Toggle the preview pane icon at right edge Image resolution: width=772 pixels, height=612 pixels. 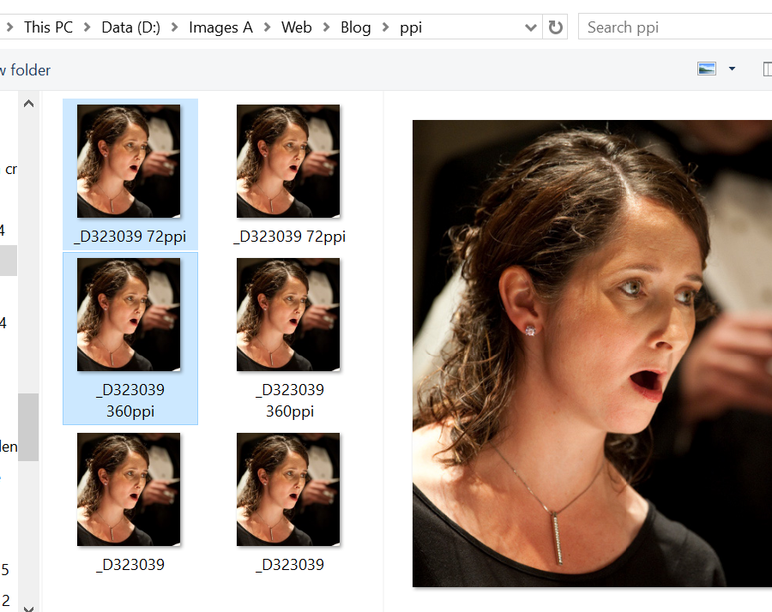click(767, 69)
